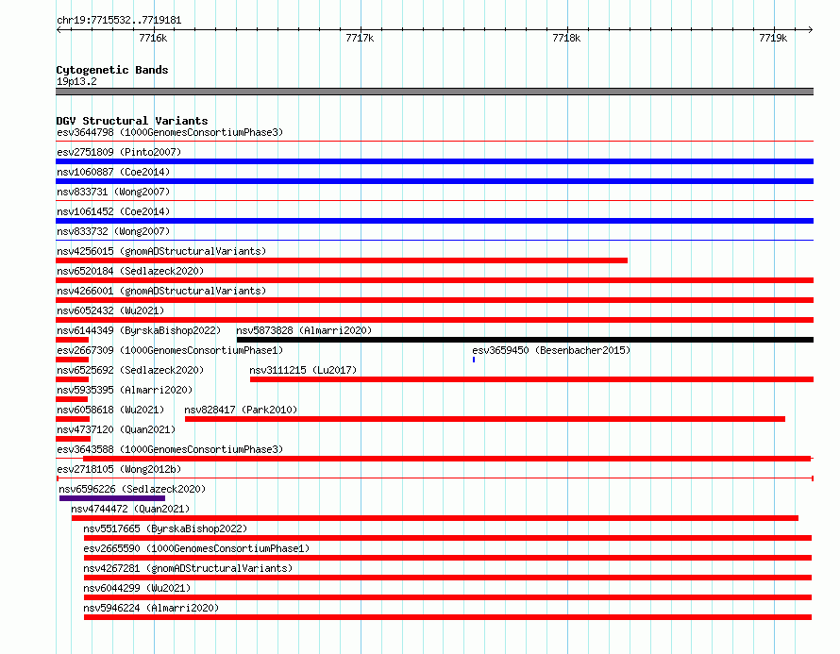Viewport: 840px width, 654px height.
Task: Click the ruler's left arrow end
Action: click(x=59, y=29)
